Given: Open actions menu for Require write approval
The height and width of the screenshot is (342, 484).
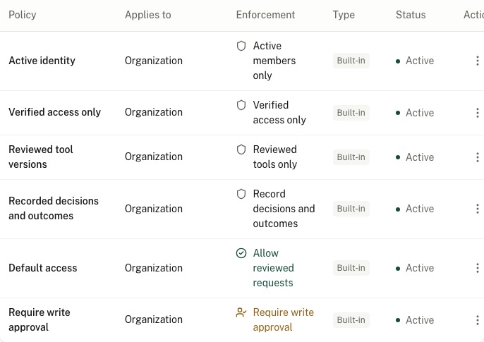Looking at the screenshot, I should tap(477, 320).
